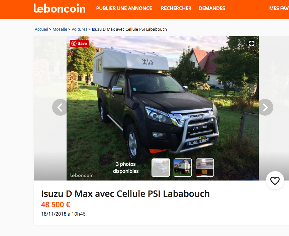Click the 48 500 € price

56,205
